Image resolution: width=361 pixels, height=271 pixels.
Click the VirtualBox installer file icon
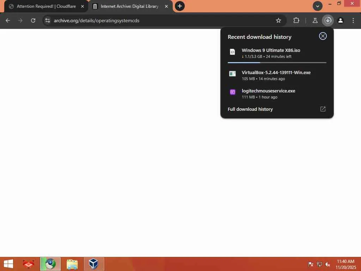click(x=233, y=74)
